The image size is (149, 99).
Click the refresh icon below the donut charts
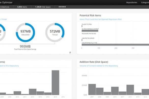[x=70, y=53]
